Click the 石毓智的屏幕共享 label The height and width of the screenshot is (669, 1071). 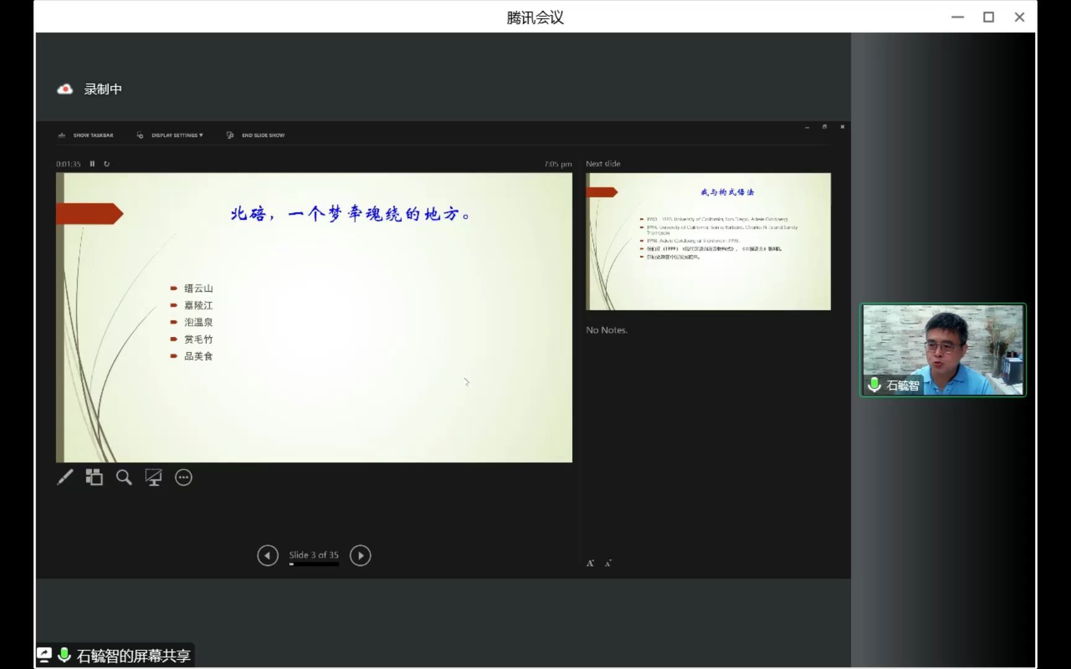(x=133, y=655)
